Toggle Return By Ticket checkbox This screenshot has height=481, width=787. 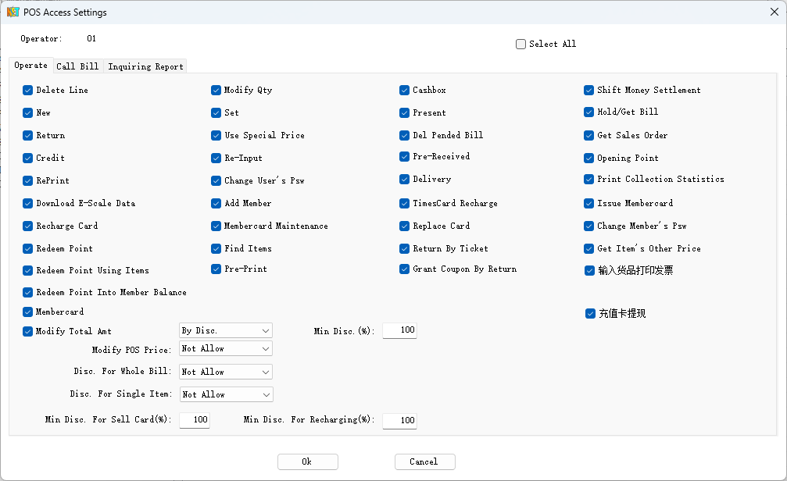(x=405, y=249)
